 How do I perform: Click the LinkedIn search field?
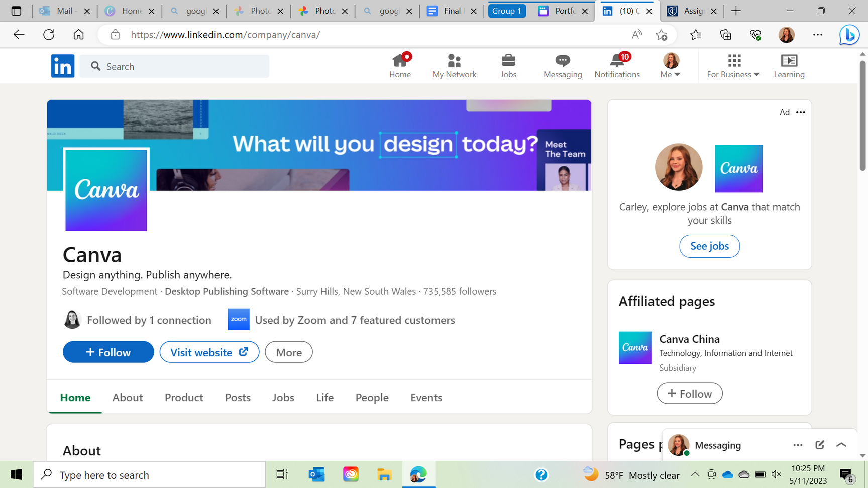174,66
